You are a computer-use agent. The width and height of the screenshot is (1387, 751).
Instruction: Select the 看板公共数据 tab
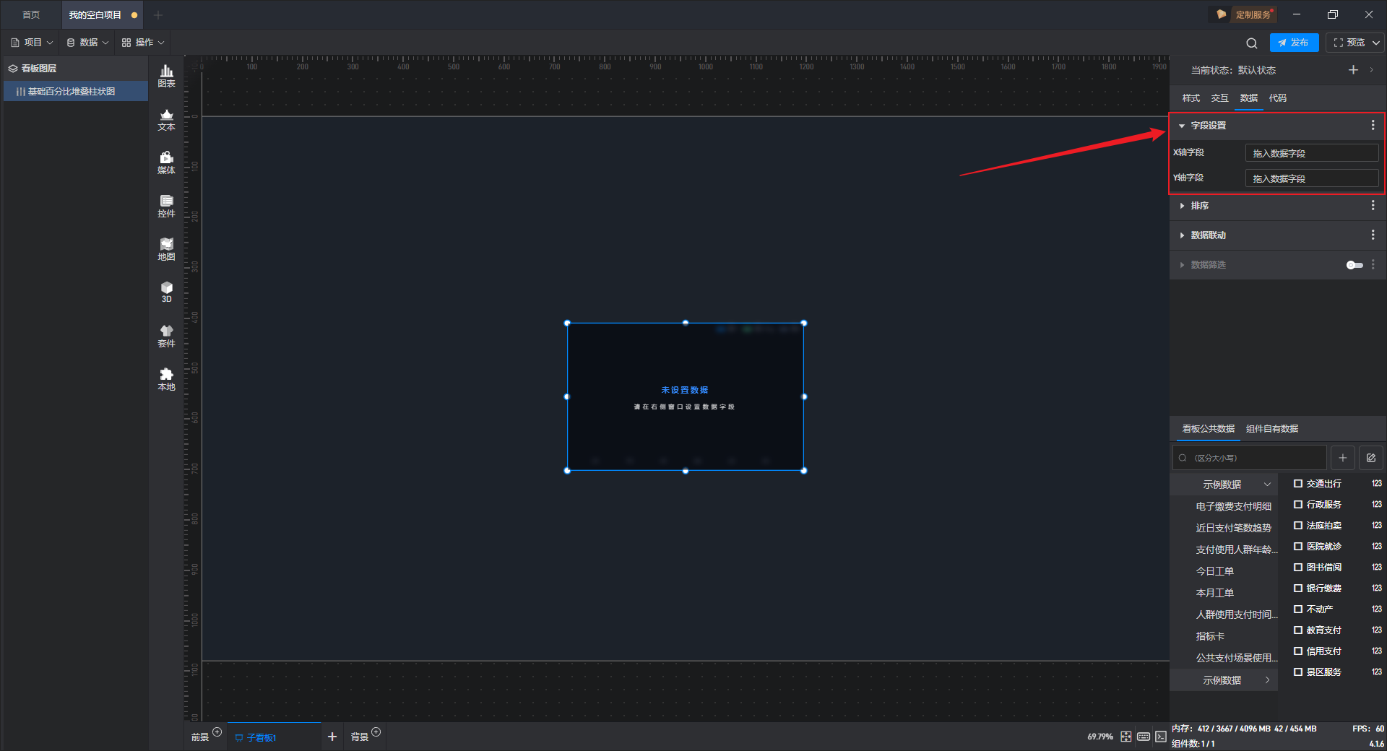1208,429
